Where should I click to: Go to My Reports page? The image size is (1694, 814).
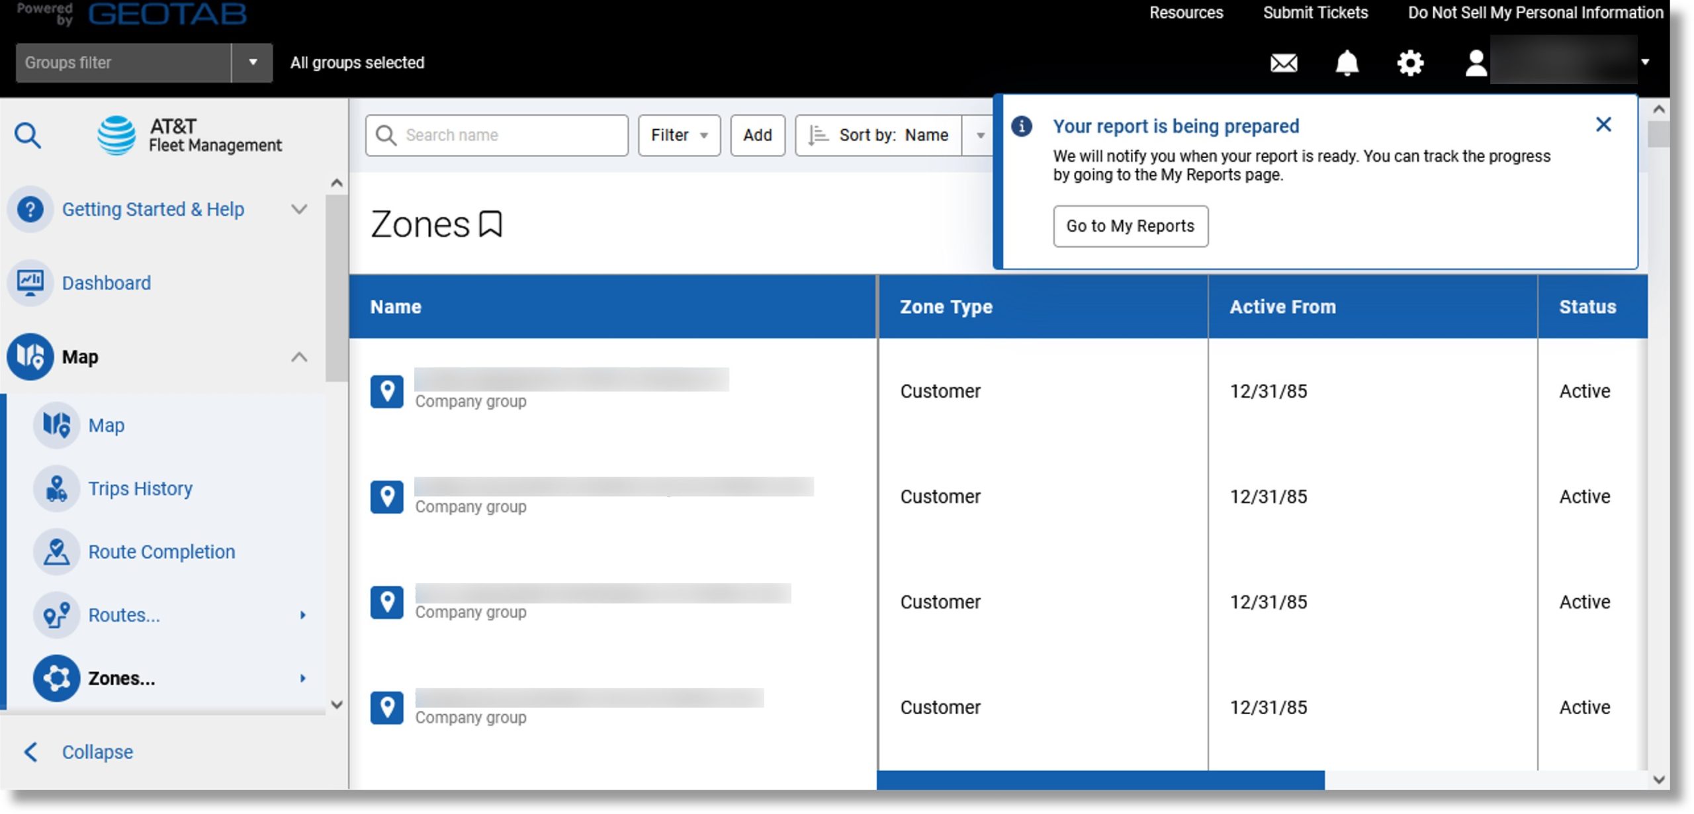pos(1130,226)
